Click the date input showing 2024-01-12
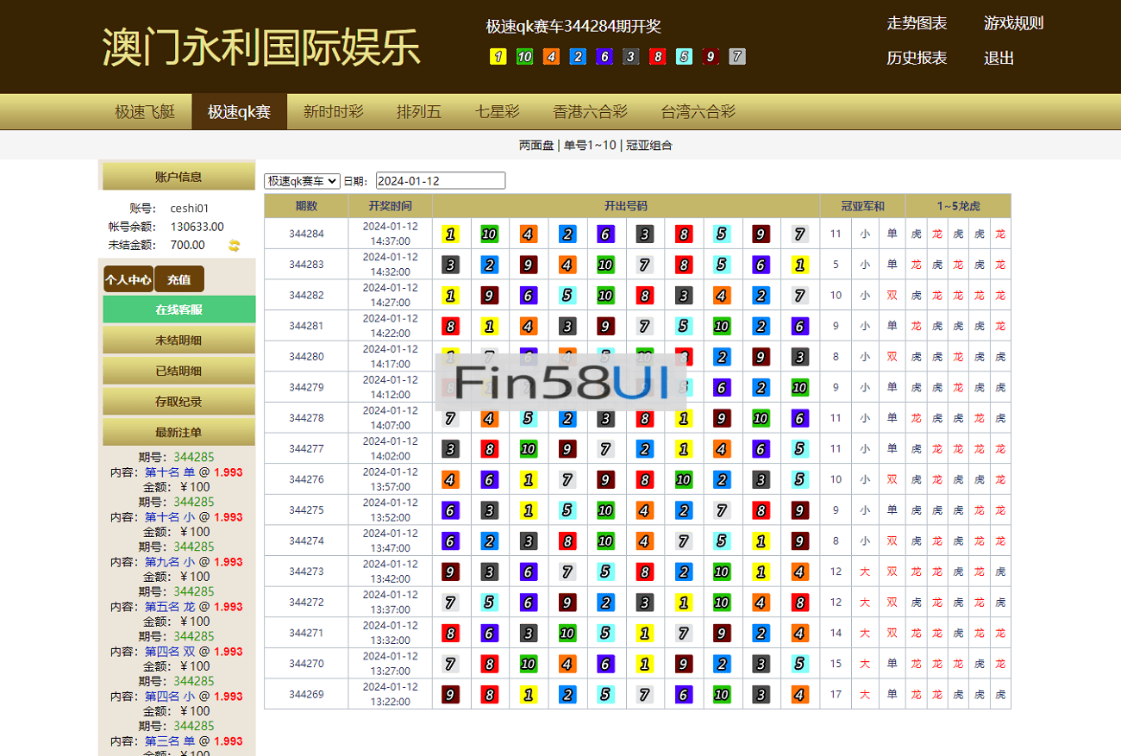This screenshot has height=756, width=1121. pyautogui.click(x=441, y=180)
